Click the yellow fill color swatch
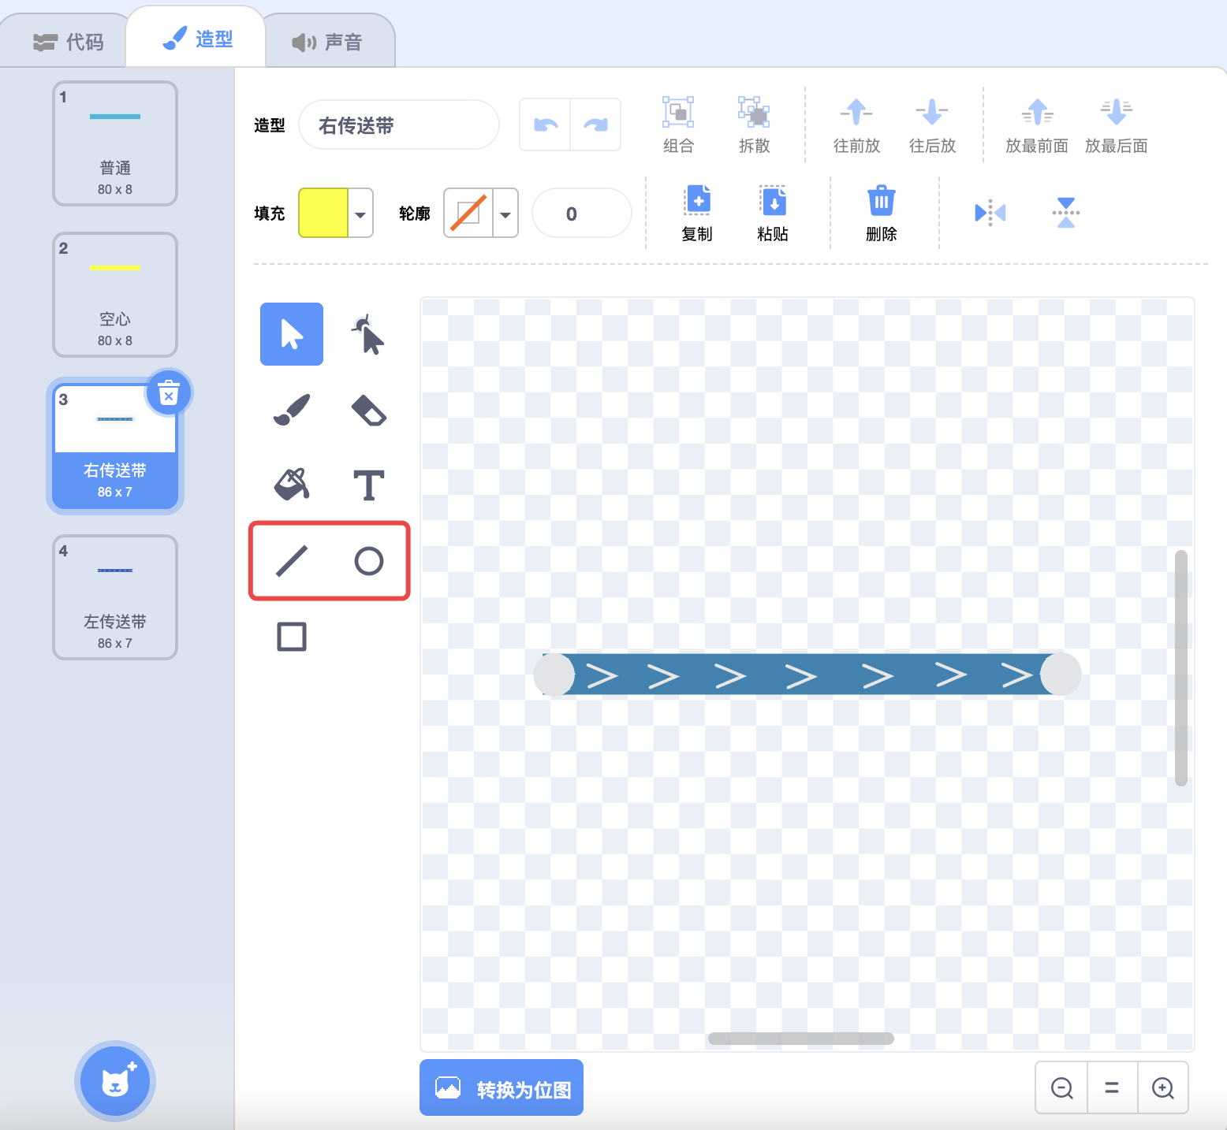Viewport: 1227px width, 1130px height. (x=323, y=213)
